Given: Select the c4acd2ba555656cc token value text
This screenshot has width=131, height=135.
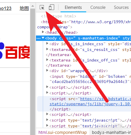Looking at the screenshot, I should [90, 82].
